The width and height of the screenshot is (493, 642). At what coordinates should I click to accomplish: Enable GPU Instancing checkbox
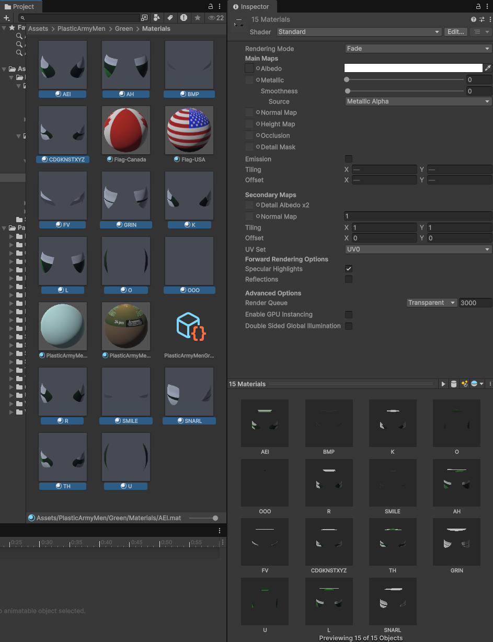pyautogui.click(x=349, y=314)
